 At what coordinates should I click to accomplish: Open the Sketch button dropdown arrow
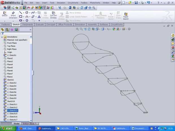(5, 21)
